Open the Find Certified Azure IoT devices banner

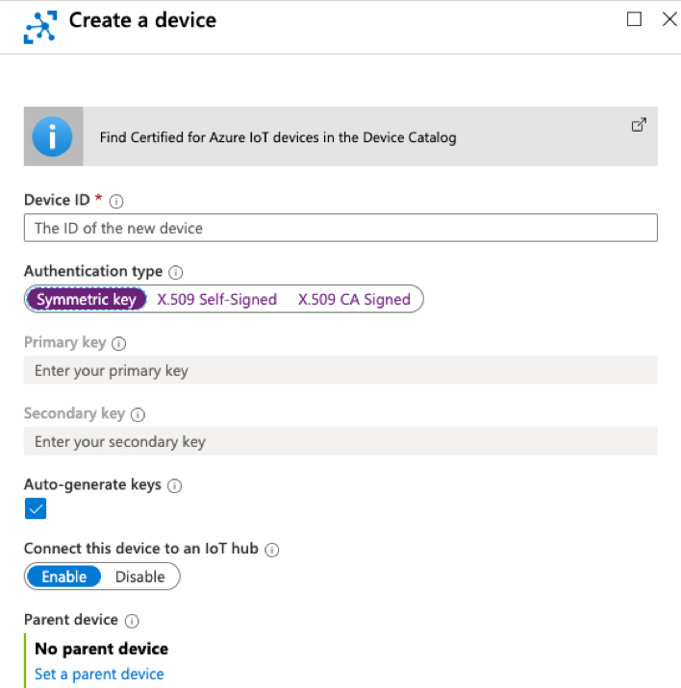[279, 137]
